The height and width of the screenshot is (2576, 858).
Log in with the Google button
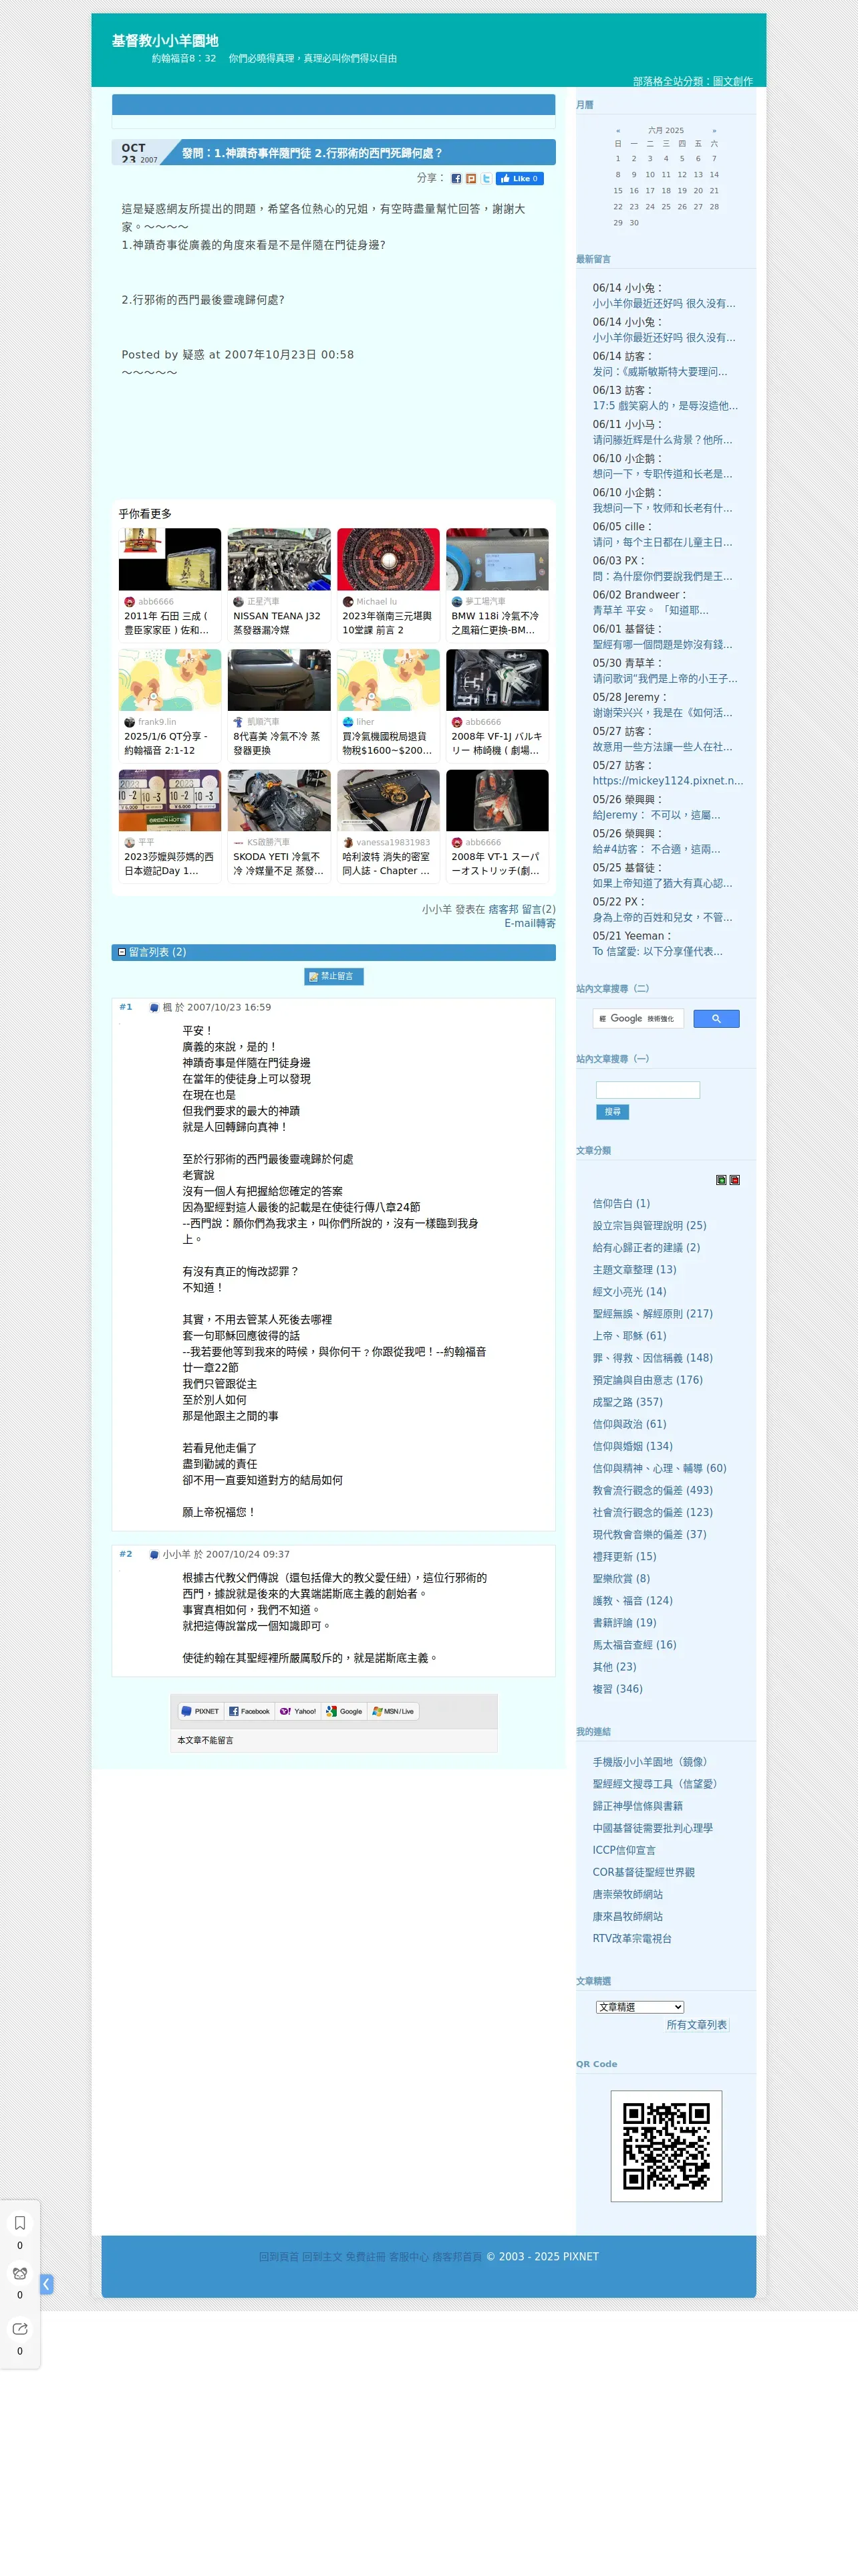[345, 1711]
